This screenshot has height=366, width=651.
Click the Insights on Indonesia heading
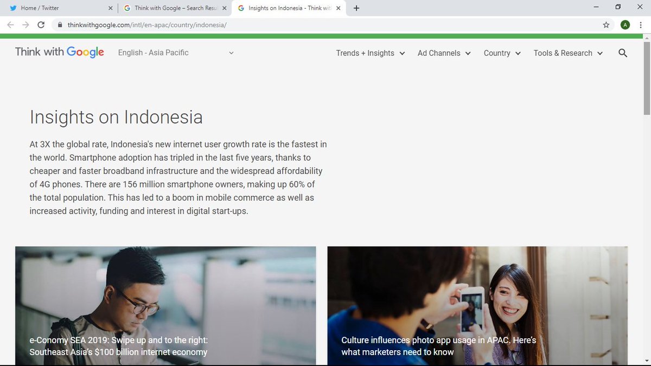116,117
